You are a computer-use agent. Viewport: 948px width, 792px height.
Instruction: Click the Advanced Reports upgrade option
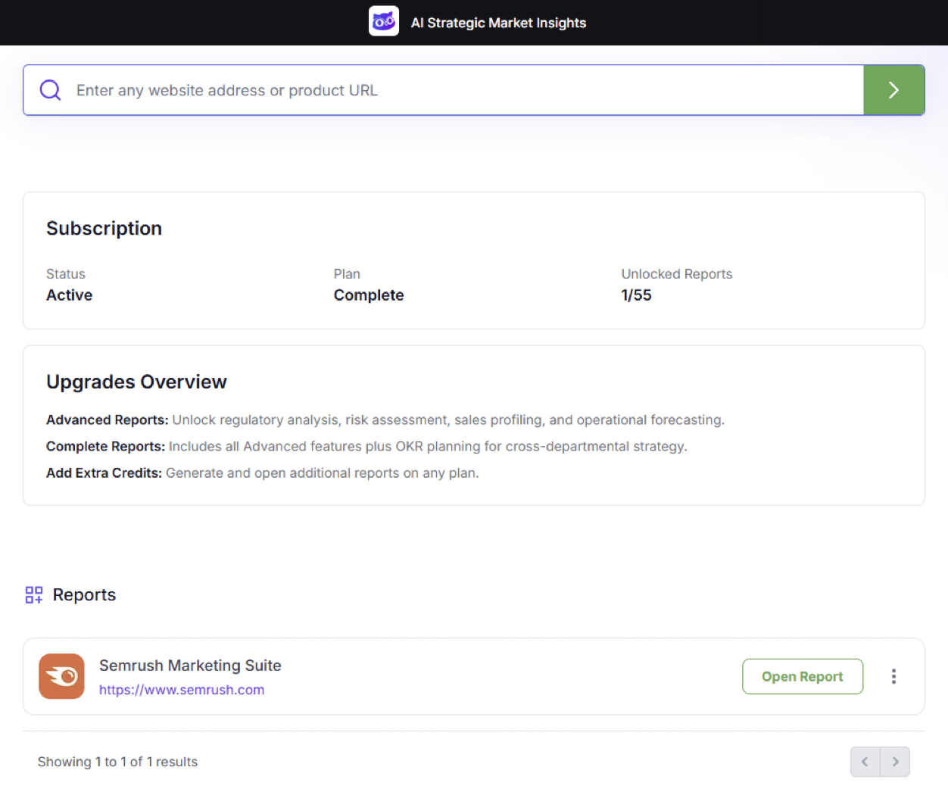[x=106, y=419]
